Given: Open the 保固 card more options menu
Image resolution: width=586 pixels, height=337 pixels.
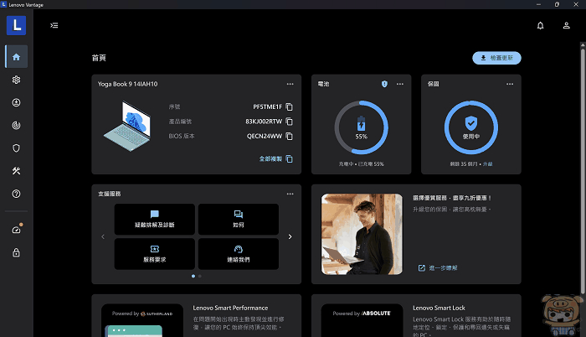Looking at the screenshot, I should pos(509,85).
